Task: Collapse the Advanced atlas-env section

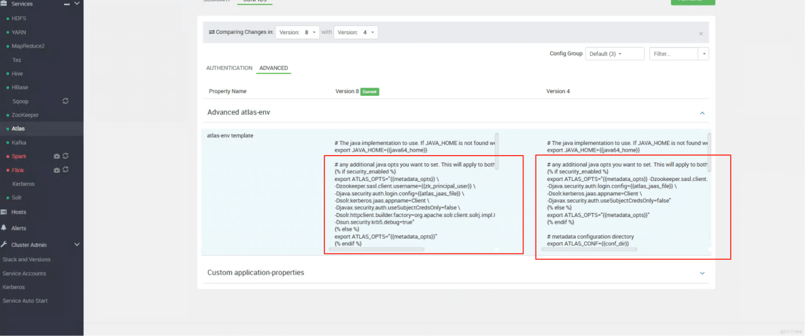Action: tap(702, 112)
